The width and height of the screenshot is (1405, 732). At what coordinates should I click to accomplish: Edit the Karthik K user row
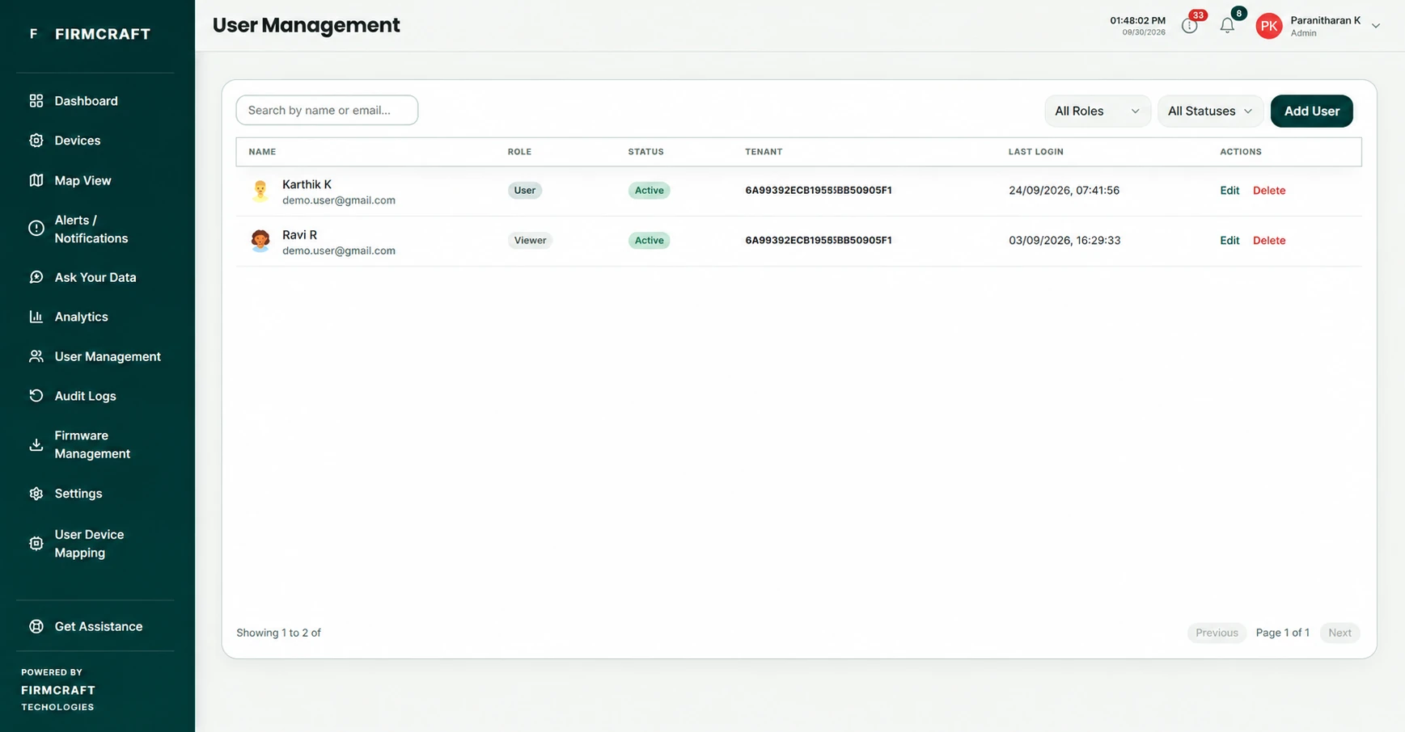[1229, 191]
